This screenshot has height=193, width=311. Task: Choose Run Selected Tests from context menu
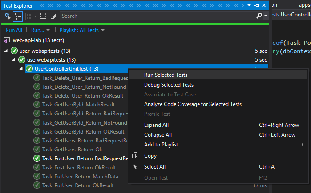[166, 75]
